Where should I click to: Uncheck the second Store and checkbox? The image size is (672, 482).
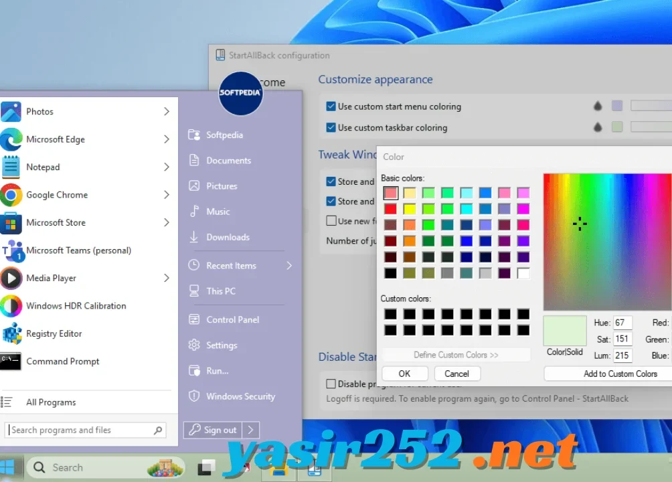(x=331, y=201)
